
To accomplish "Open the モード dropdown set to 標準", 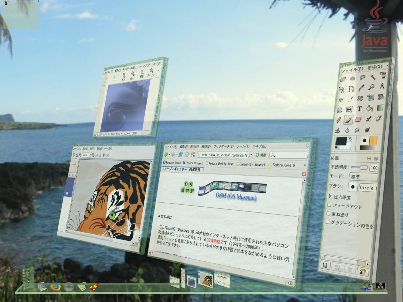I will tap(364, 177).
